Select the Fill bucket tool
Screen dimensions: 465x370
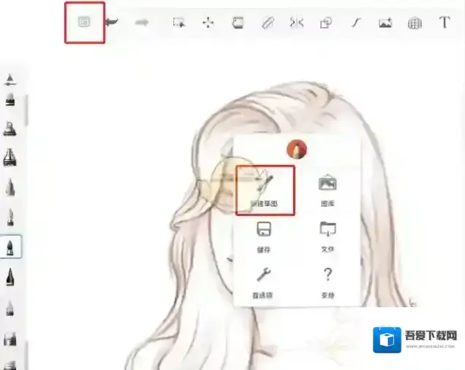click(x=238, y=23)
